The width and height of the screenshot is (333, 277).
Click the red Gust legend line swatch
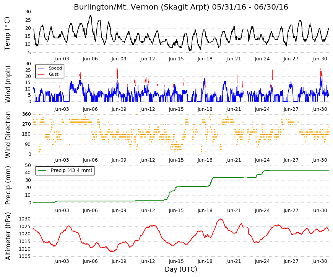click(x=41, y=74)
